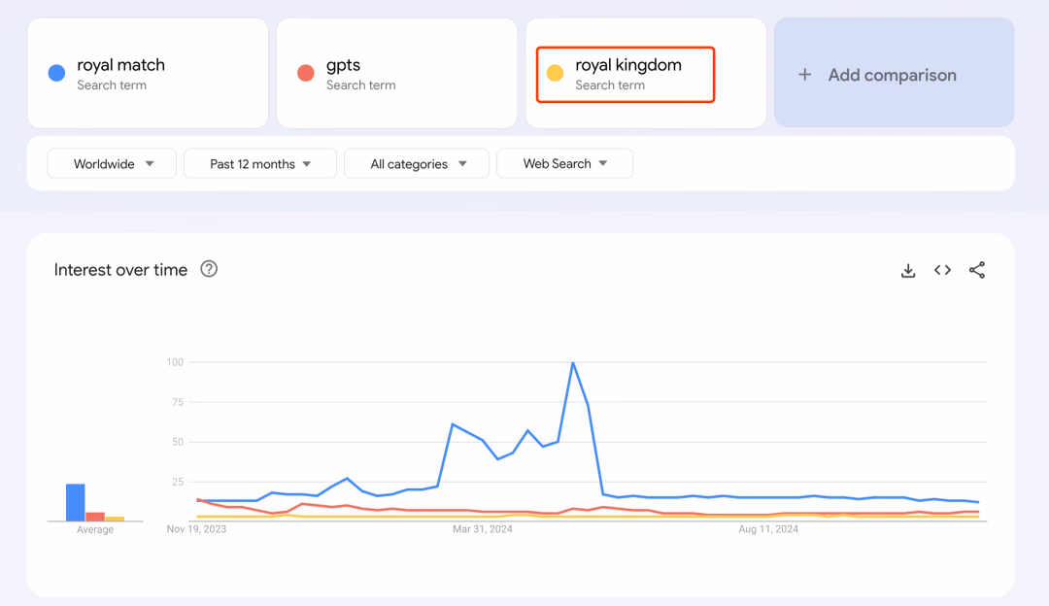Click the red Average bar
This screenshot has height=606, width=1049.
coord(95,517)
